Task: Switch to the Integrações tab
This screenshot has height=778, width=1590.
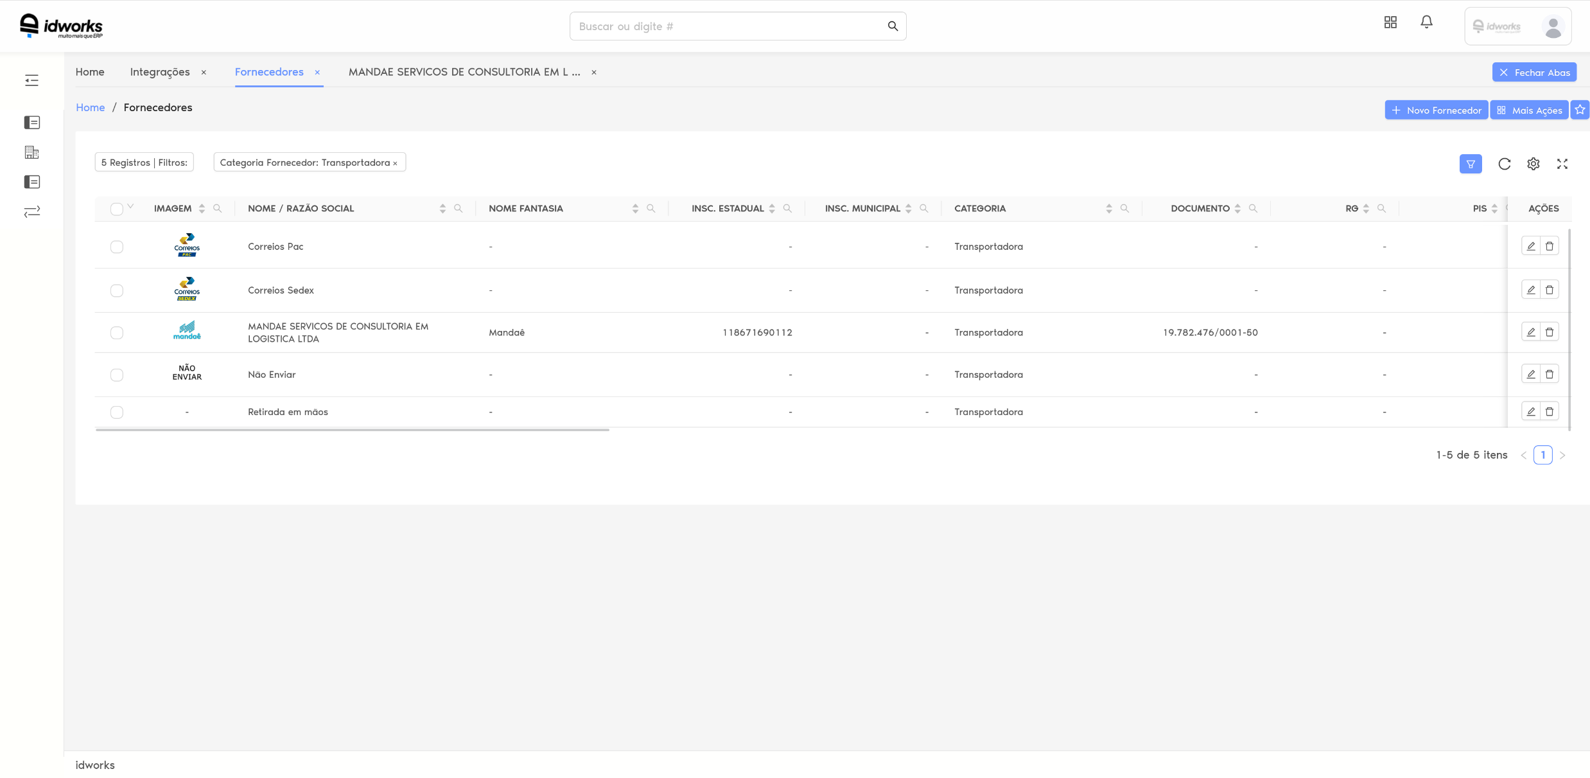Action: pos(160,72)
